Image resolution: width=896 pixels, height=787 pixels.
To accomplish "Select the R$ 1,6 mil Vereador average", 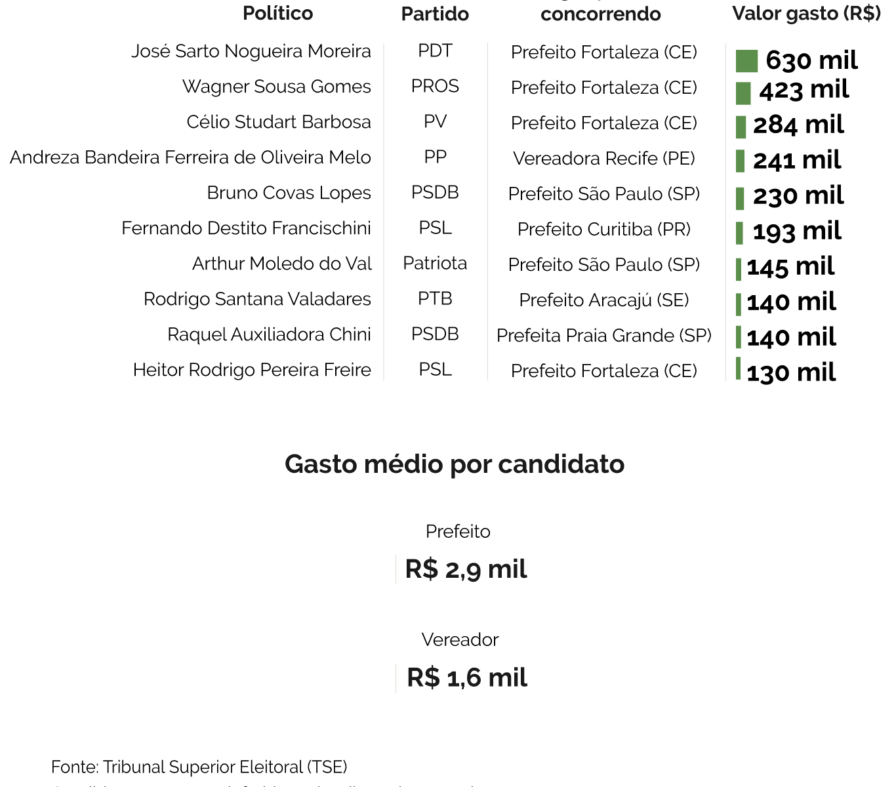I will click(466, 677).
